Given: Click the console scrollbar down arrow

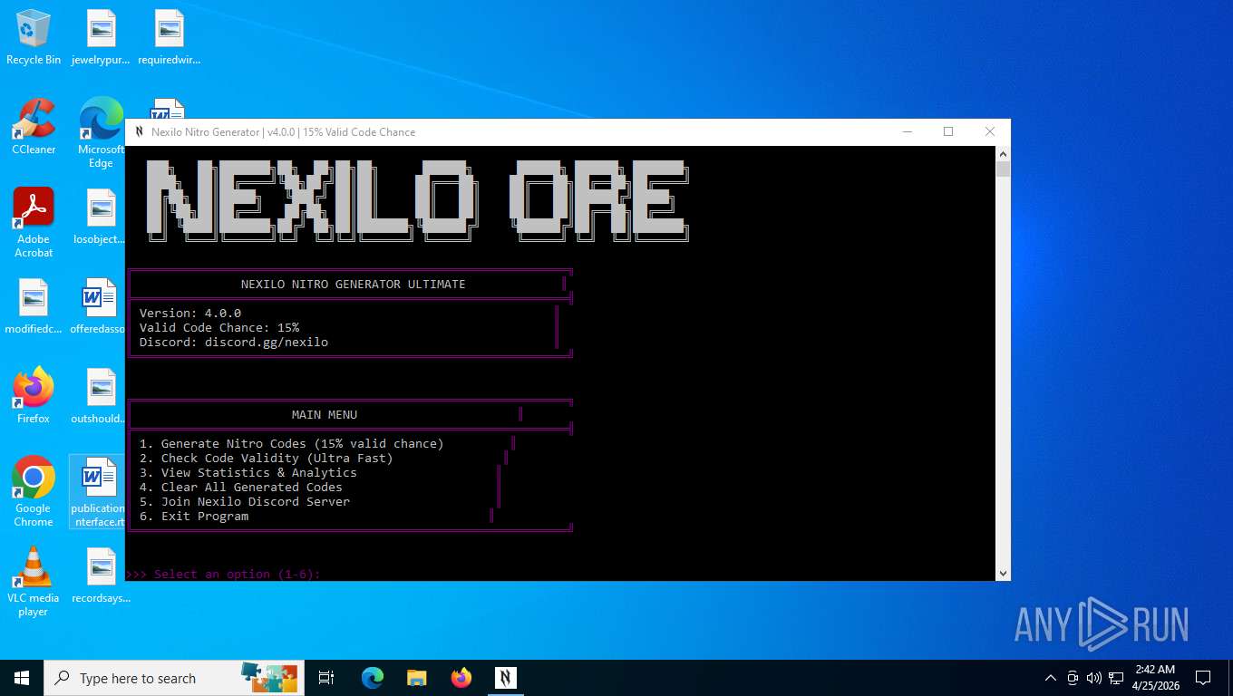Looking at the screenshot, I should (x=1003, y=573).
